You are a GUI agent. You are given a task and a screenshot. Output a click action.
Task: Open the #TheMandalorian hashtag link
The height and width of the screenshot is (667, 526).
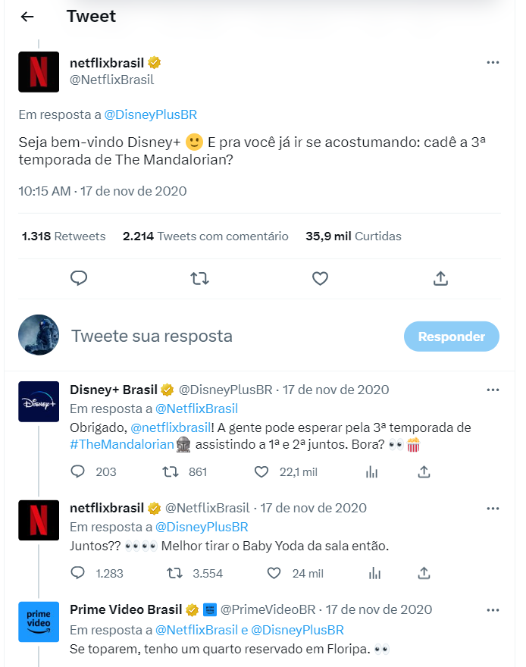click(x=122, y=445)
